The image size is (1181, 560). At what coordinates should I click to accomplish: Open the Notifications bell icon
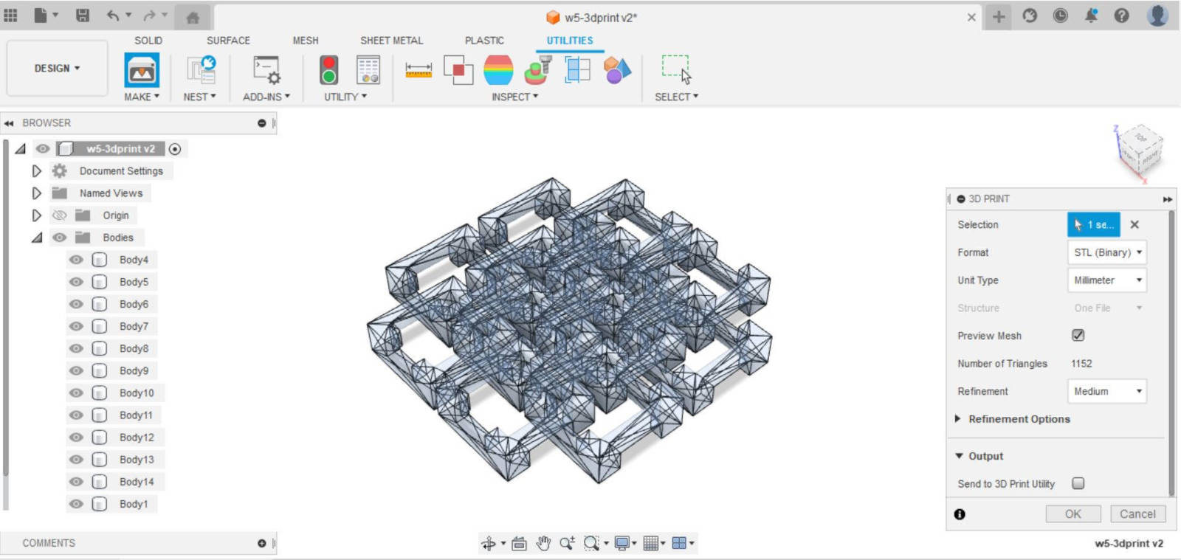1091,15
